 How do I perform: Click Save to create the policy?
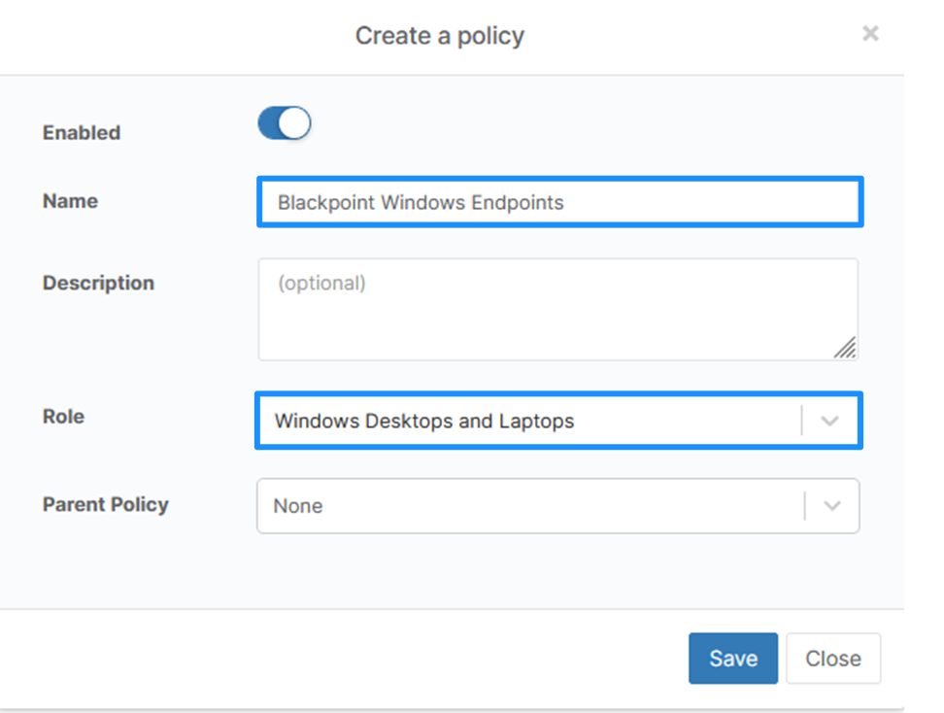tap(732, 658)
